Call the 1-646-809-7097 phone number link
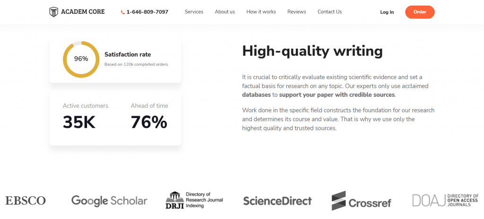Screen dimensions: 484x219 point(147,12)
